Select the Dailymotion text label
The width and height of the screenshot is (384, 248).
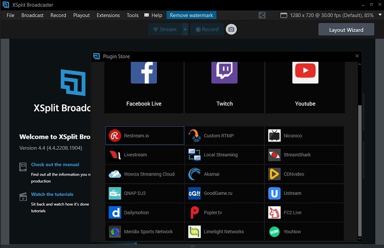(x=137, y=212)
